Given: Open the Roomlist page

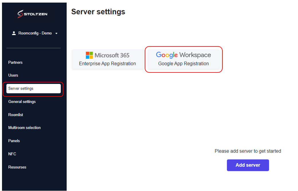Looking at the screenshot, I should pos(15,115).
